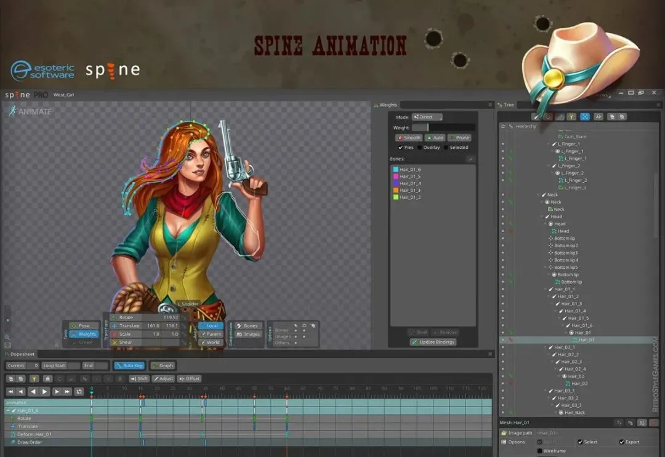665x457 pixels.
Task: Click the find/search icon in the Tree toolbar
Action: tap(598, 116)
